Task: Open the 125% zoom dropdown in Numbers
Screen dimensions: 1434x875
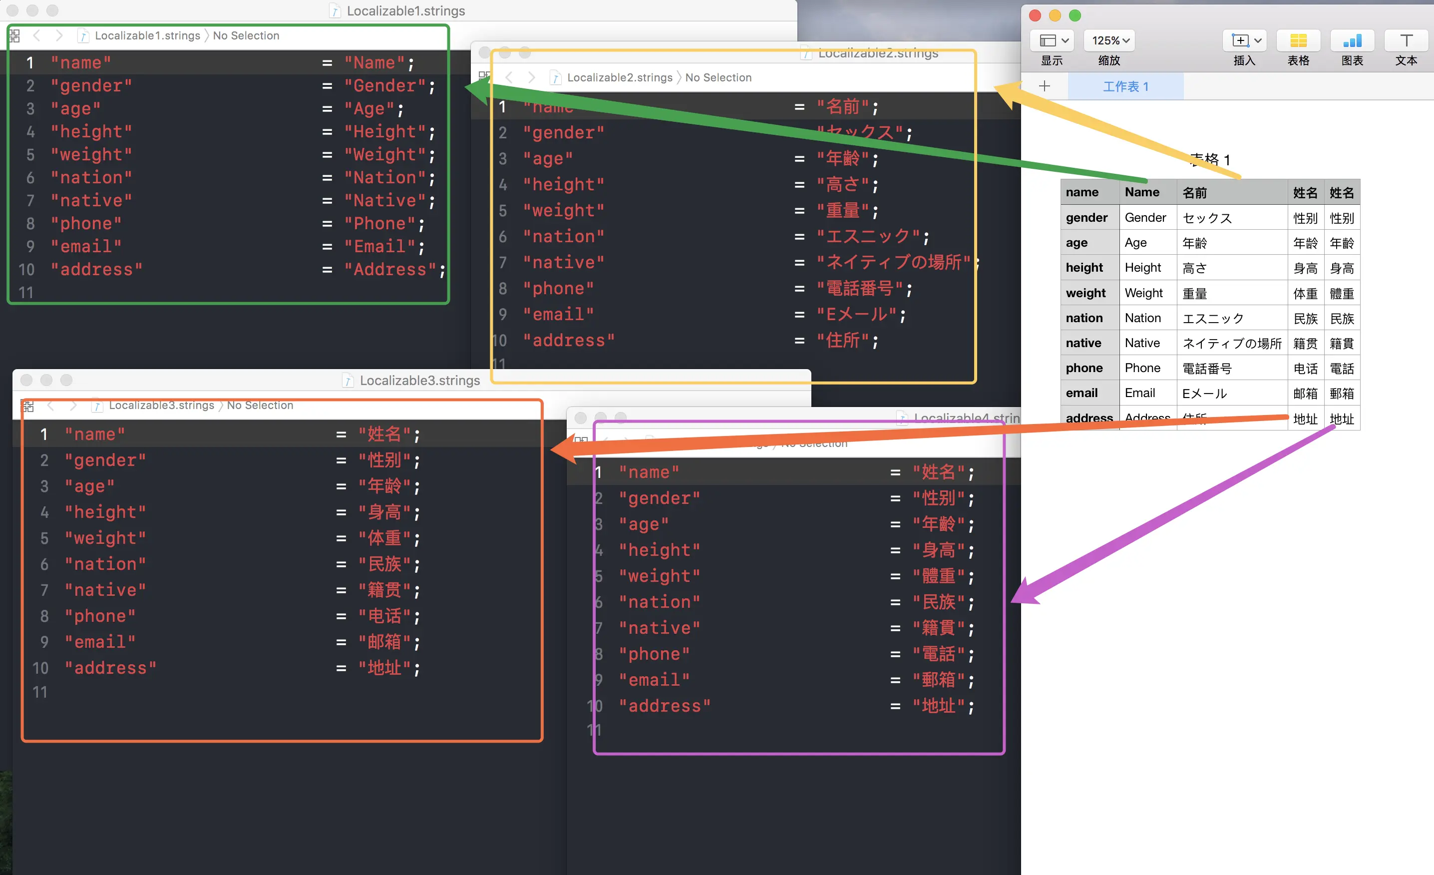Action: (1108, 40)
